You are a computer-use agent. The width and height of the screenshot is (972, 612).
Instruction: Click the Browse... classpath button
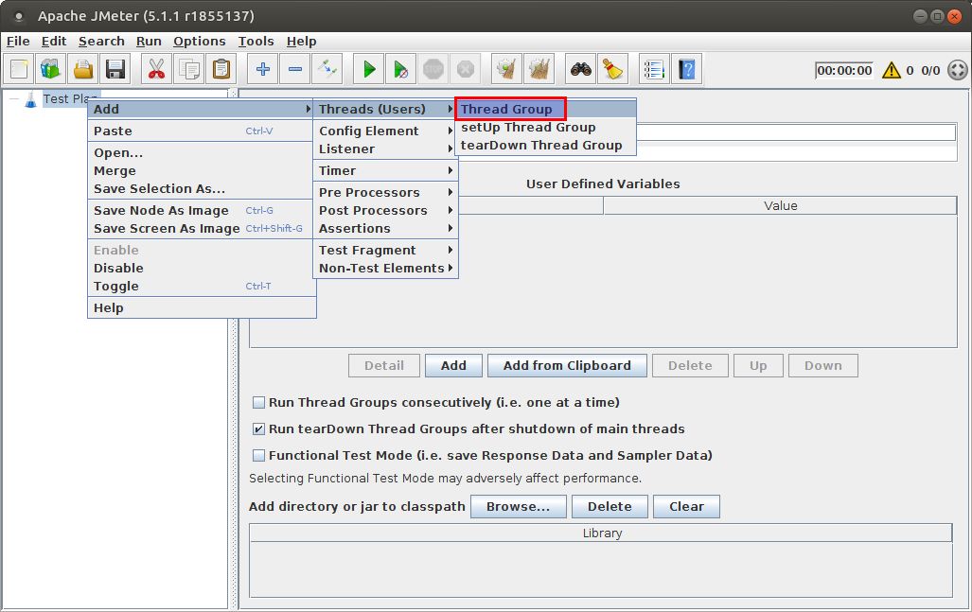[x=519, y=507]
